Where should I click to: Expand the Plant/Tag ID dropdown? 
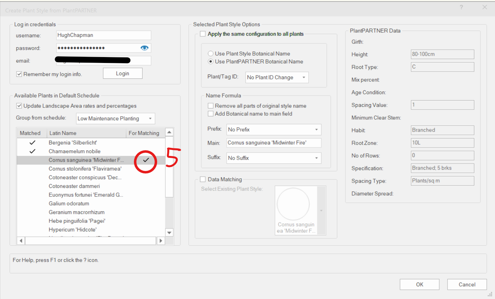click(x=277, y=77)
